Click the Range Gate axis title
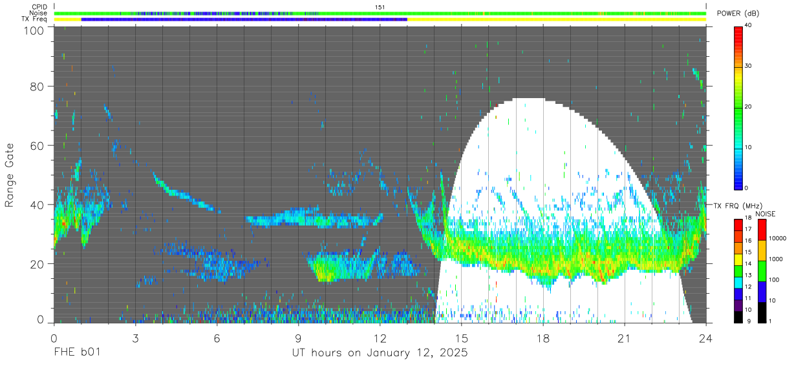This screenshot has height=366, width=794. 10,176
